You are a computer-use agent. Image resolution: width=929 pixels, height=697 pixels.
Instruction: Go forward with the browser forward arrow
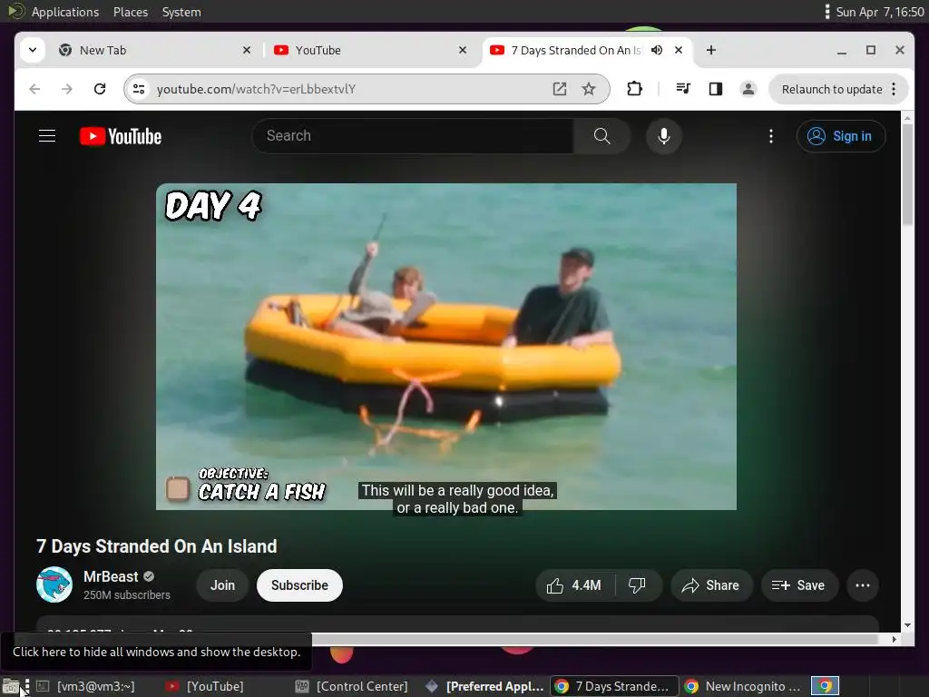[67, 89]
